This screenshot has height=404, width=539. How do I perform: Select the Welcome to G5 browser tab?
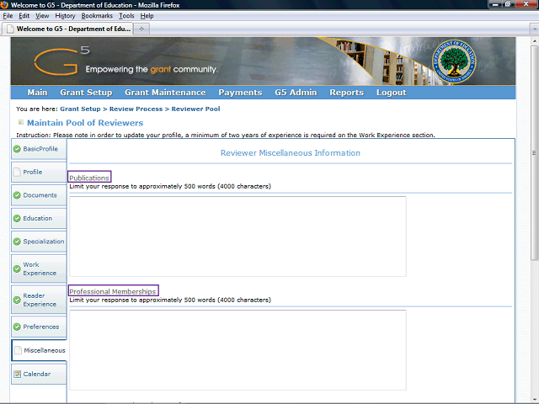(x=67, y=29)
